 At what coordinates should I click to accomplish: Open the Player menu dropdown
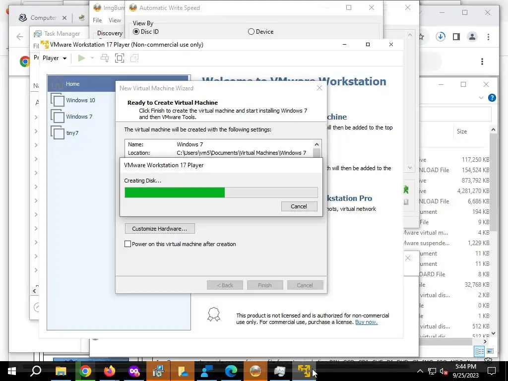(x=55, y=58)
